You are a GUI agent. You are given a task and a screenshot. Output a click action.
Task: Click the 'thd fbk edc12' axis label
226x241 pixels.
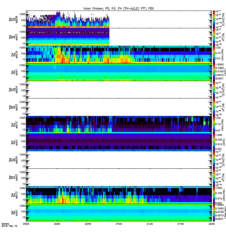(x=14, y=125)
